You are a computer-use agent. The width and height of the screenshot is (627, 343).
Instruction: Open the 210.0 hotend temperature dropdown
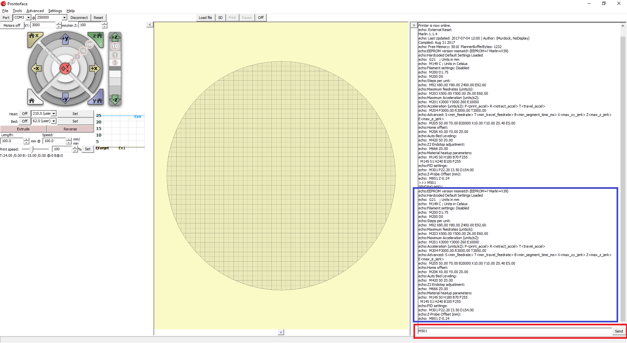point(54,114)
